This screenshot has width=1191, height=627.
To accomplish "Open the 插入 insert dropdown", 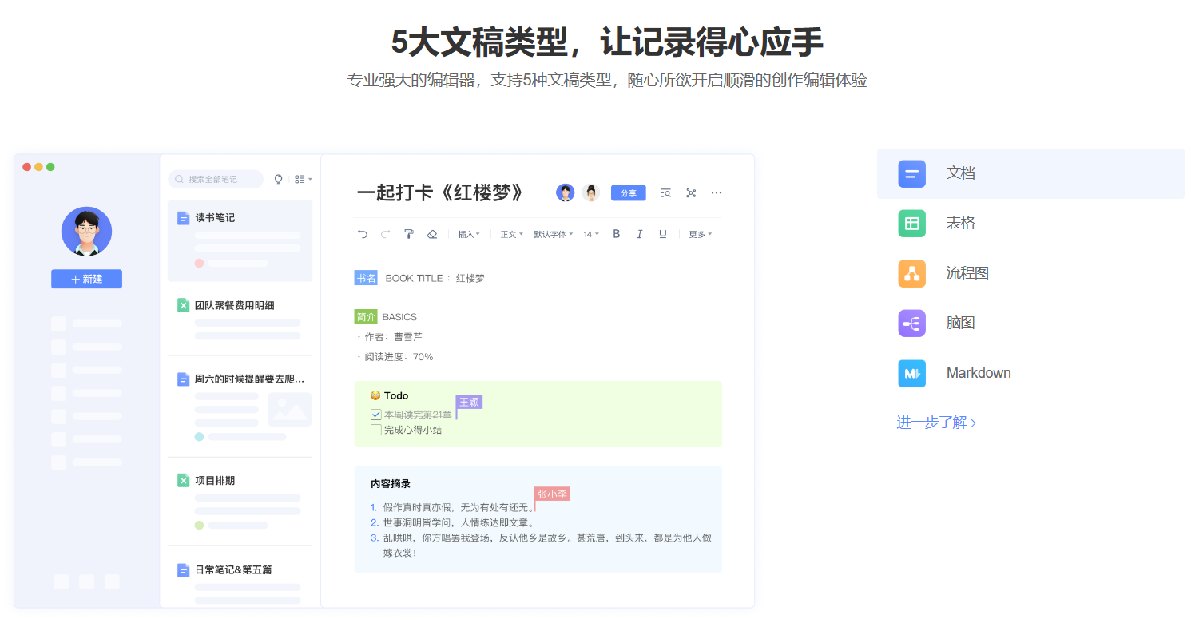I will (469, 233).
